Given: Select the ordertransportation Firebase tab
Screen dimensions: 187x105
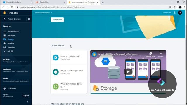Looking at the screenshot, I should click(83, 2).
